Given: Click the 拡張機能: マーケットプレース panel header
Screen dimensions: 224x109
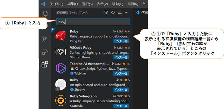Looking at the screenshot, I should pyautogui.click(x=72, y=13).
